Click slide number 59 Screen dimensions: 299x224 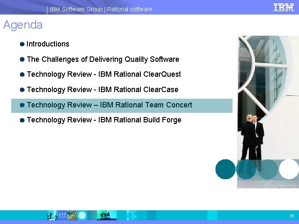(292, 216)
